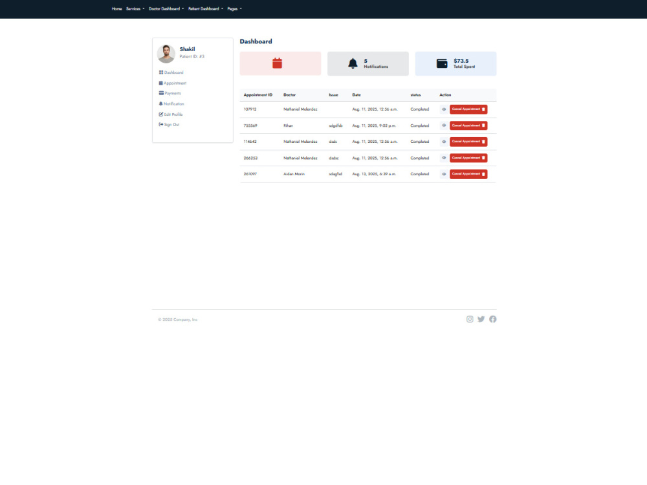Click the 'Doctor' column header
The width and height of the screenshot is (647, 485).
(x=289, y=95)
